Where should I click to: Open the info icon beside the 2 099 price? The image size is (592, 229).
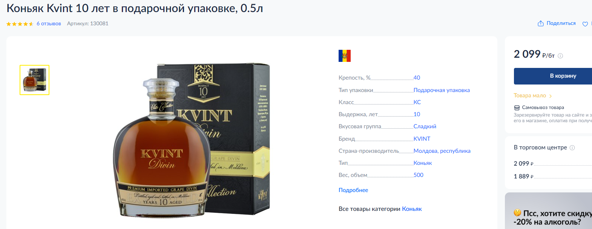560,56
